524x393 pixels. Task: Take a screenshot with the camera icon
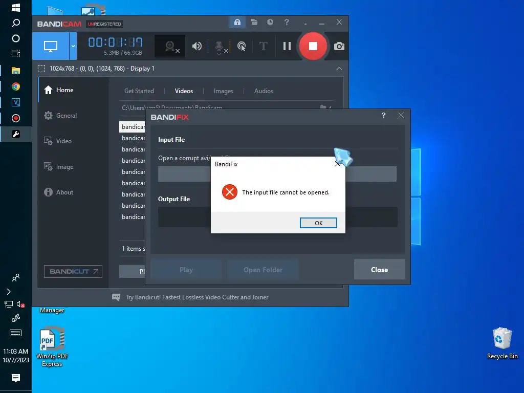point(339,46)
